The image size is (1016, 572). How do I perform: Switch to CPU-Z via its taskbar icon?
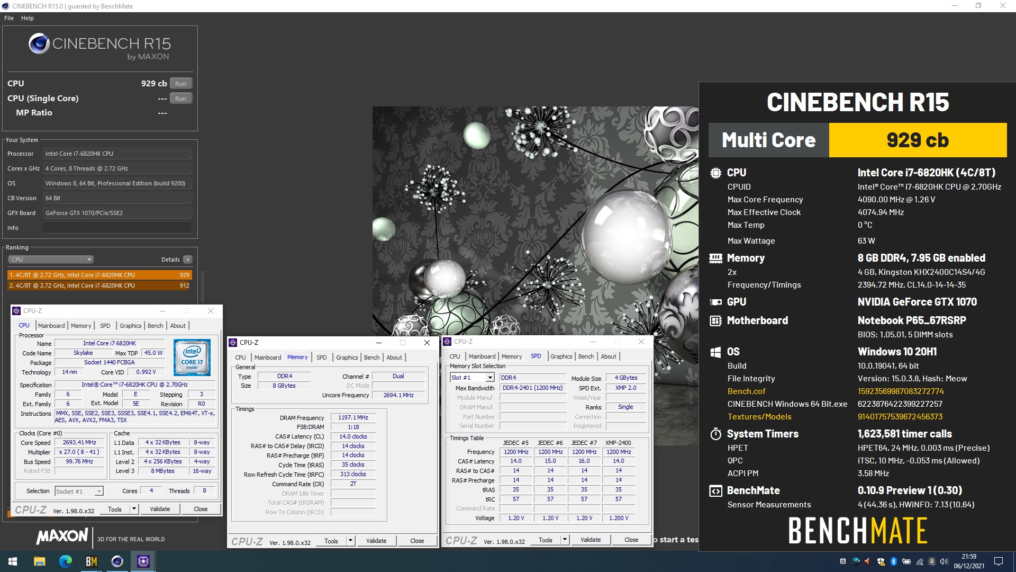(x=143, y=561)
